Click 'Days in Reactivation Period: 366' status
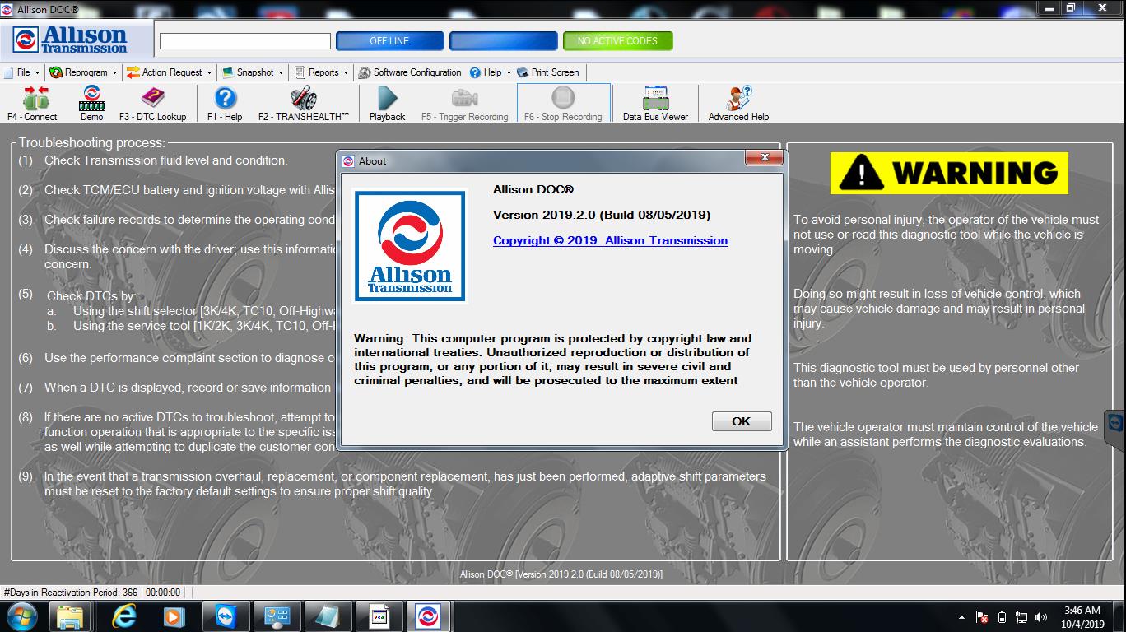 click(71, 592)
